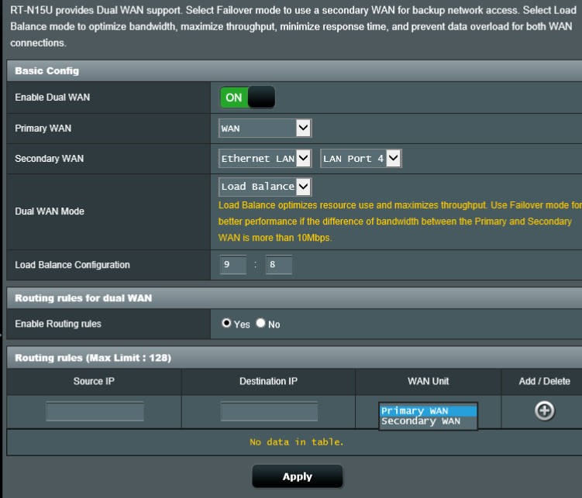Viewport: 582px width, 498px height.
Task: Click the Basic Config section header
Action: tap(46, 70)
